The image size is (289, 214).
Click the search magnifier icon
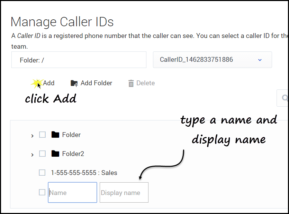[285, 98]
